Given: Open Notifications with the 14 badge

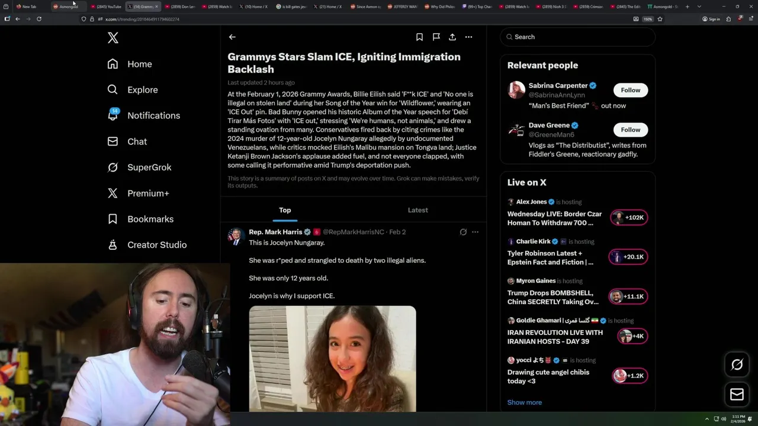Looking at the screenshot, I should click(143, 115).
